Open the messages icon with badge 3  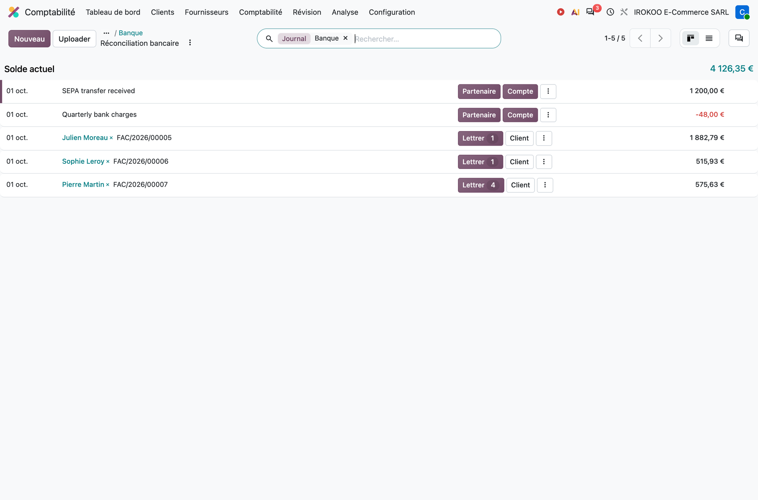pos(591,12)
